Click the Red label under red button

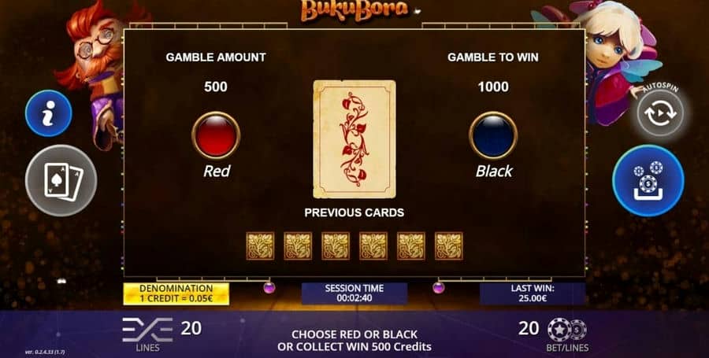click(217, 171)
